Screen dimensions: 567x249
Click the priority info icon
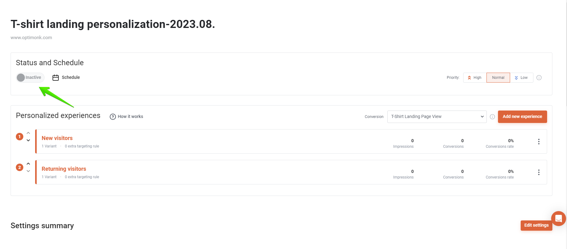539,78
